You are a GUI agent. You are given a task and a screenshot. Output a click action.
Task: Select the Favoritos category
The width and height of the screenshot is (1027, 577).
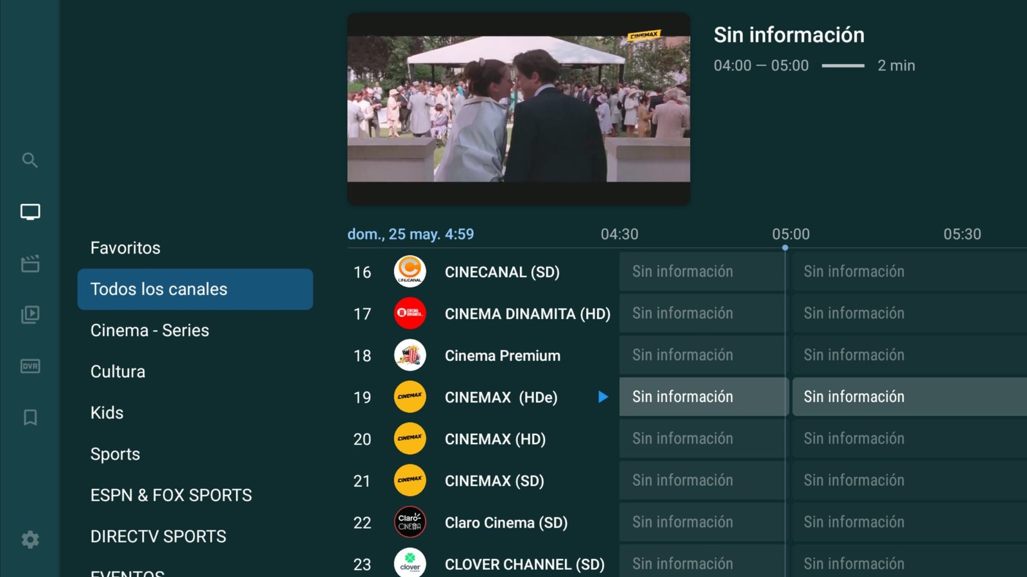(125, 248)
